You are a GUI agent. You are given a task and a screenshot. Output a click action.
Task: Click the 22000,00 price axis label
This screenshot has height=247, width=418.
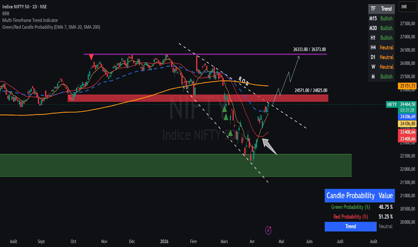pos(408,169)
